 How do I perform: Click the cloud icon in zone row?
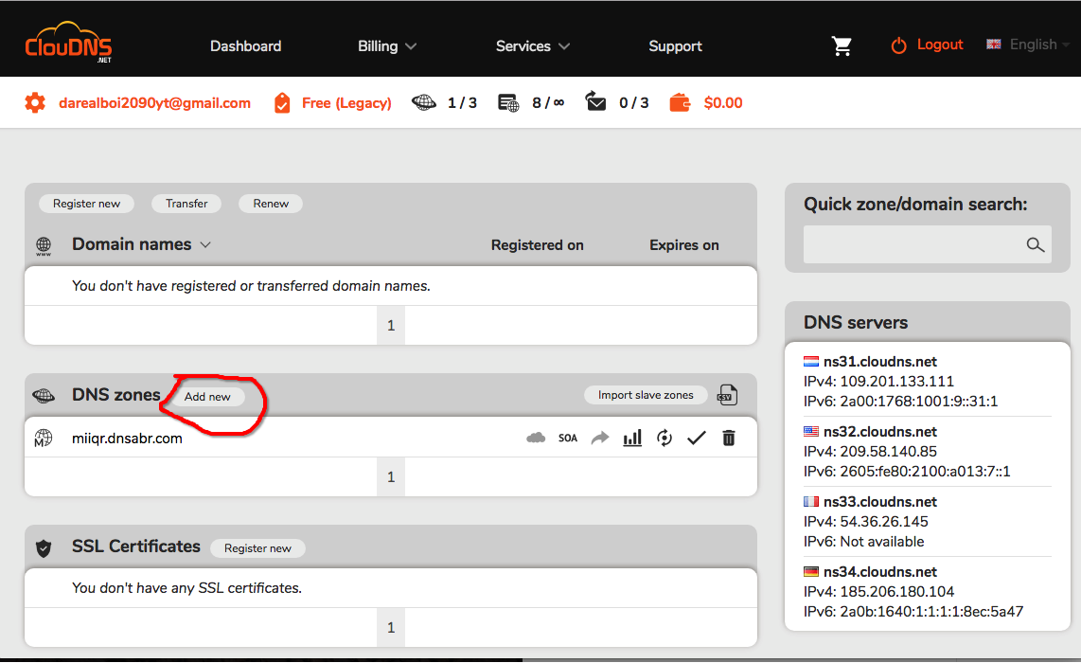click(x=536, y=438)
